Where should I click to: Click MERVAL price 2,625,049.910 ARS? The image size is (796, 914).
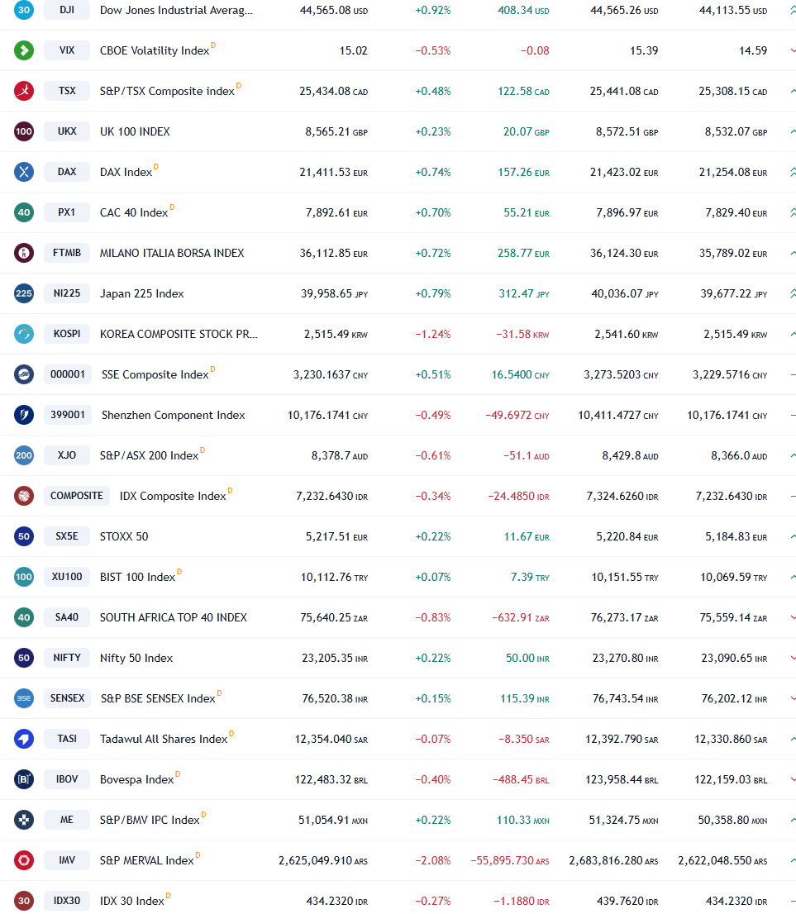[323, 860]
